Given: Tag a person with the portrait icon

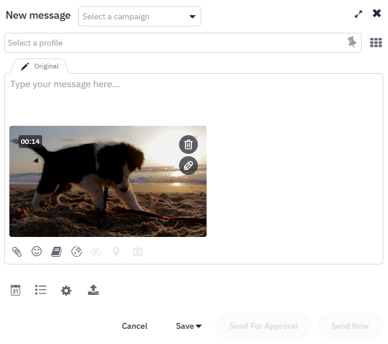Looking at the screenshot, I should 138,252.
